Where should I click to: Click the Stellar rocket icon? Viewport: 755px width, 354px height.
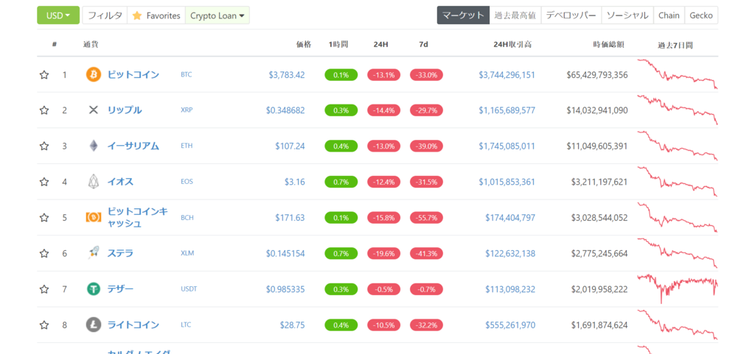point(94,253)
